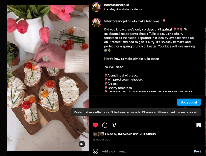Open comments with the speech bubble icon
206x156 pixels.
coord(105,125)
